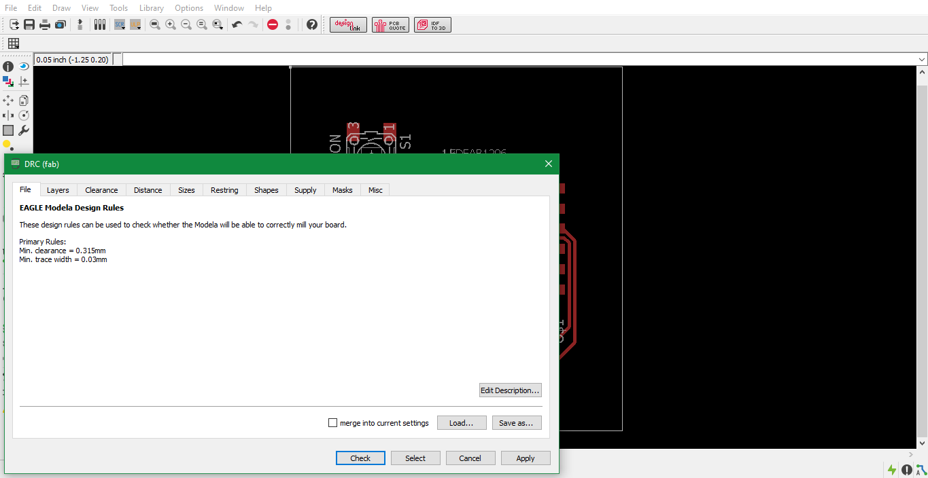Screen dimensions: 928x478
Task: Select the Change wrench tool
Action: [24, 130]
